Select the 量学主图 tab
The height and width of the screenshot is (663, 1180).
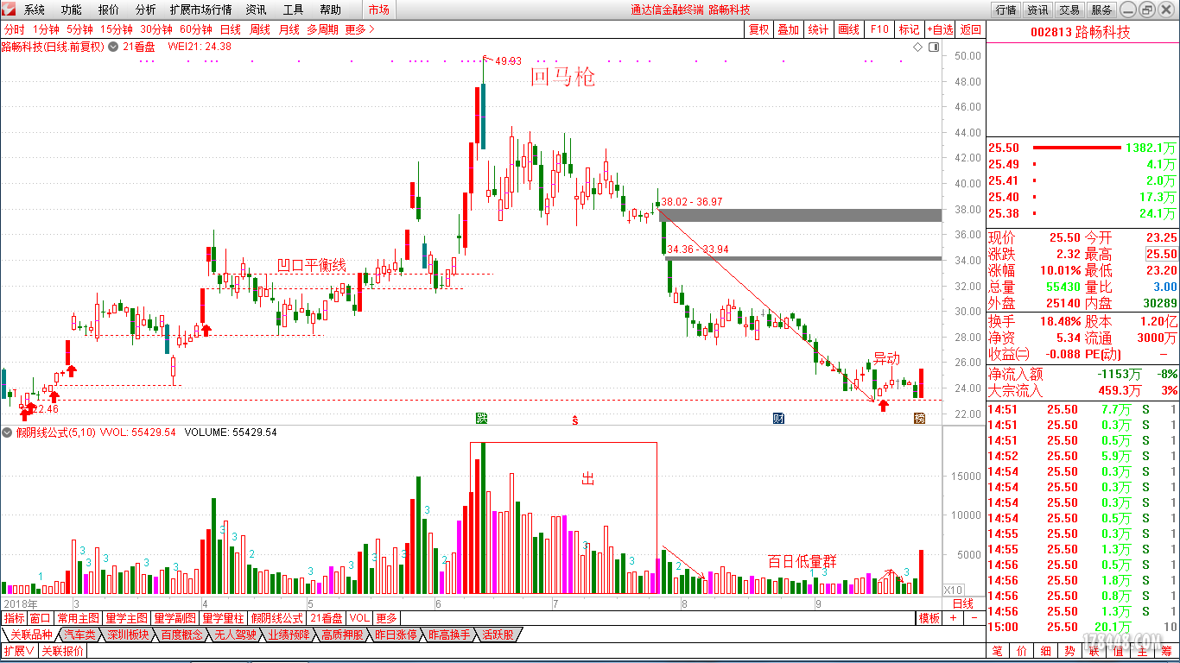(x=127, y=618)
